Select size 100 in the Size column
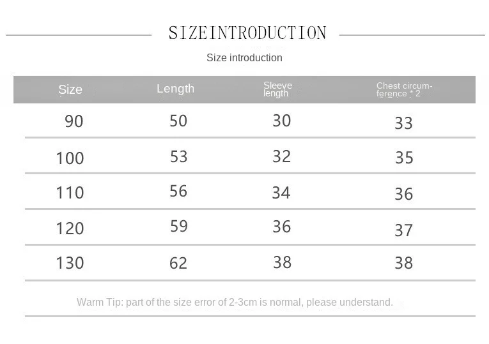 tap(70, 158)
